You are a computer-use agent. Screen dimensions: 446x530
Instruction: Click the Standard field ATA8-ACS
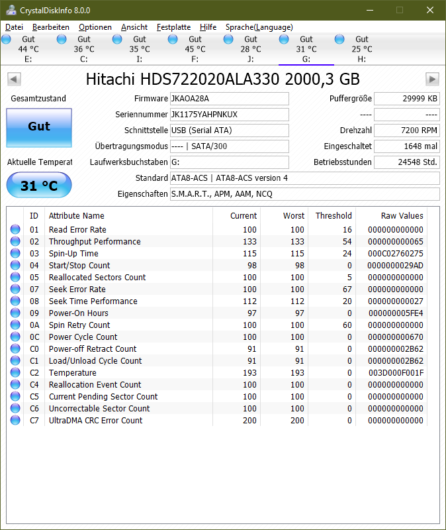[305, 178]
